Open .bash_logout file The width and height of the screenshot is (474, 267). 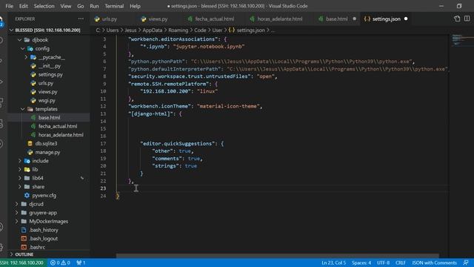tap(43, 239)
